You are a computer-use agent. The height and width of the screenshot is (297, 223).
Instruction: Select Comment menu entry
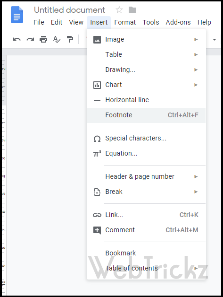tap(146, 230)
